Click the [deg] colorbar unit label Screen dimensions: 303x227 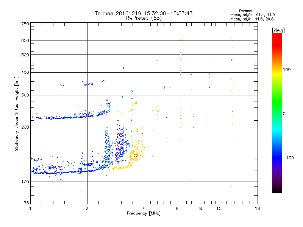[278, 31]
